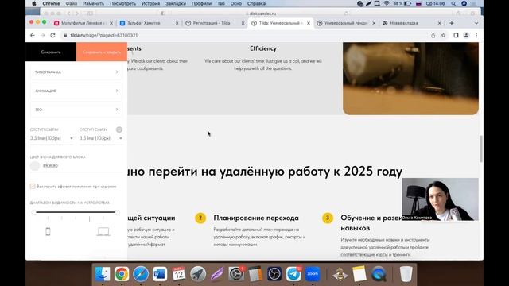The width and height of the screenshot is (509, 286).
Task: Click the black Сохранить button
Action: [x=51, y=52]
